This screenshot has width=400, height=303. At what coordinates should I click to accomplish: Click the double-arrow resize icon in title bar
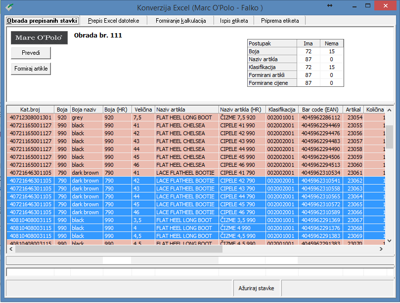tap(330, 5)
